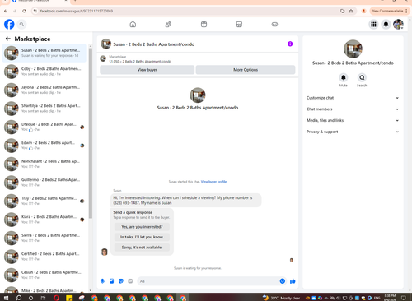Open the Watch video icon in navigation

pos(204,25)
